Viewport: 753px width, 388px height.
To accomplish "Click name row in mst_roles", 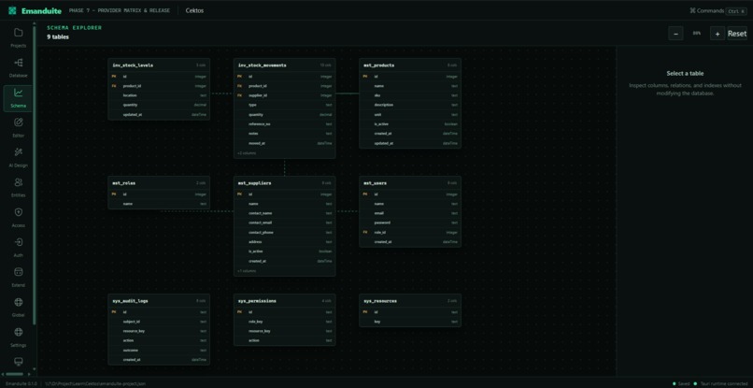I will (159, 204).
